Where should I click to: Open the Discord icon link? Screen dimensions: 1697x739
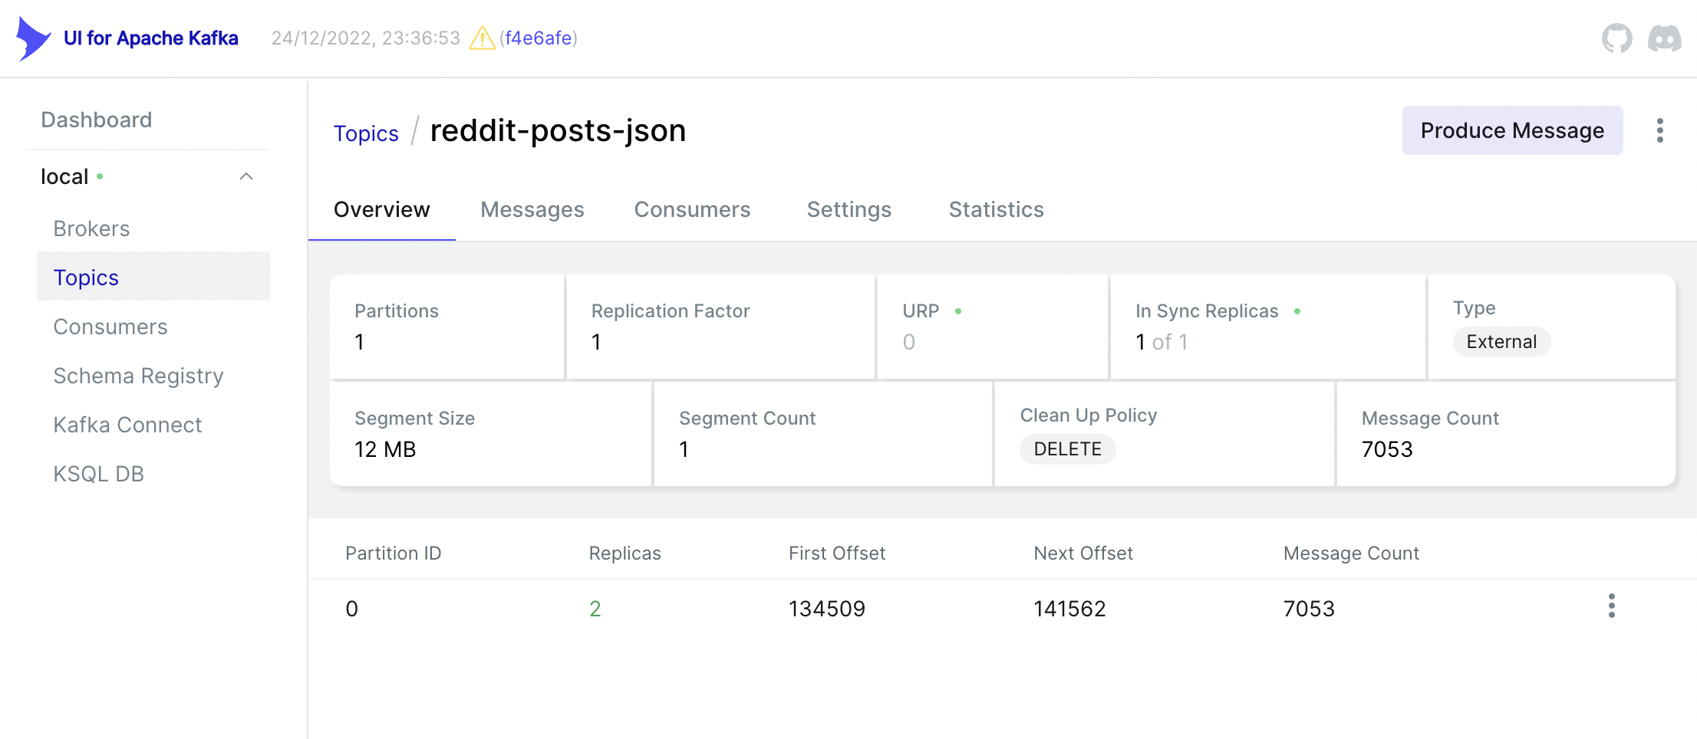coord(1664,38)
